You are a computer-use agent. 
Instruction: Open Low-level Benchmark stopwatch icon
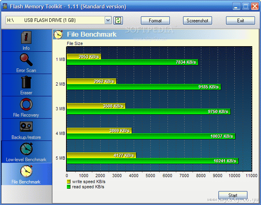pos(26,149)
